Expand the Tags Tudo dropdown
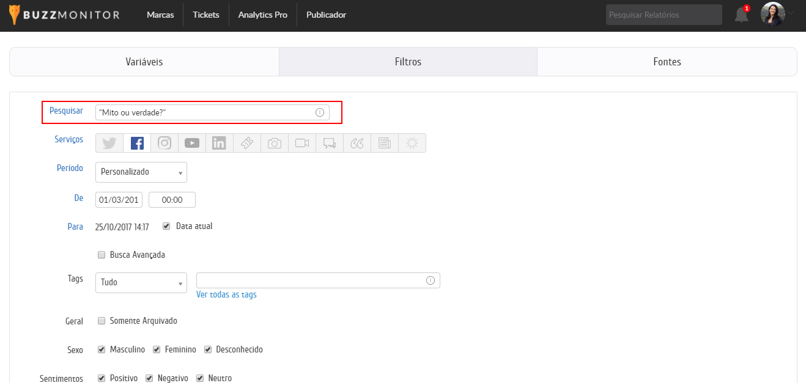The height and width of the screenshot is (383, 806). click(x=141, y=283)
